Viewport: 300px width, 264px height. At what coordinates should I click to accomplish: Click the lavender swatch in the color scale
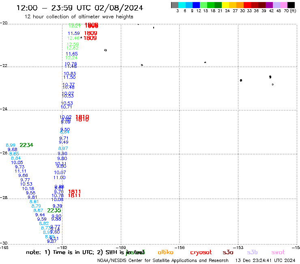coord(276,5)
